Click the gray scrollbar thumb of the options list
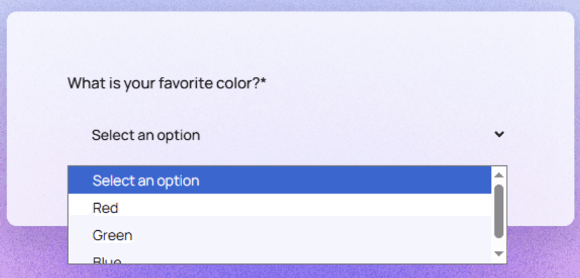Viewport: 580px width, 278px height. coord(499,211)
